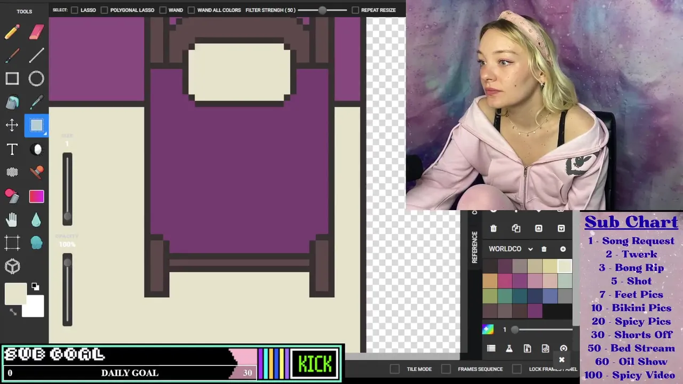Pick the cream primary color swatch
This screenshot has width=683, height=384.
(x=15, y=293)
